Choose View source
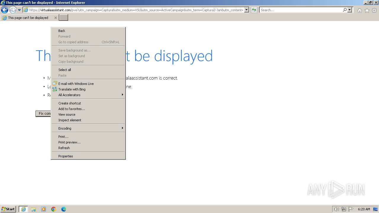 pyautogui.click(x=88, y=114)
